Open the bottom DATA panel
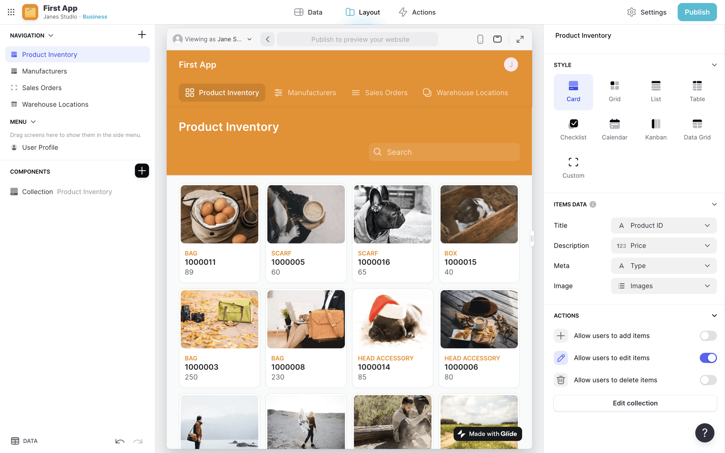The width and height of the screenshot is (725, 453). click(x=24, y=441)
